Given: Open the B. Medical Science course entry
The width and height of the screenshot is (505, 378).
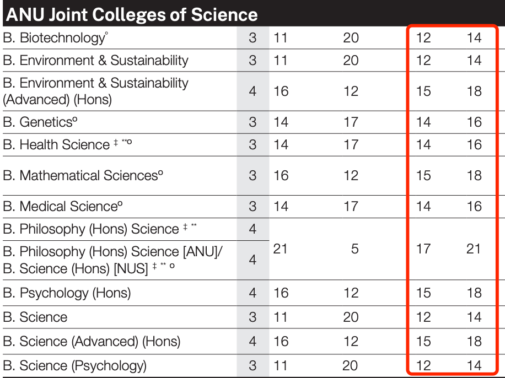Looking at the screenshot, I should click(x=62, y=207).
